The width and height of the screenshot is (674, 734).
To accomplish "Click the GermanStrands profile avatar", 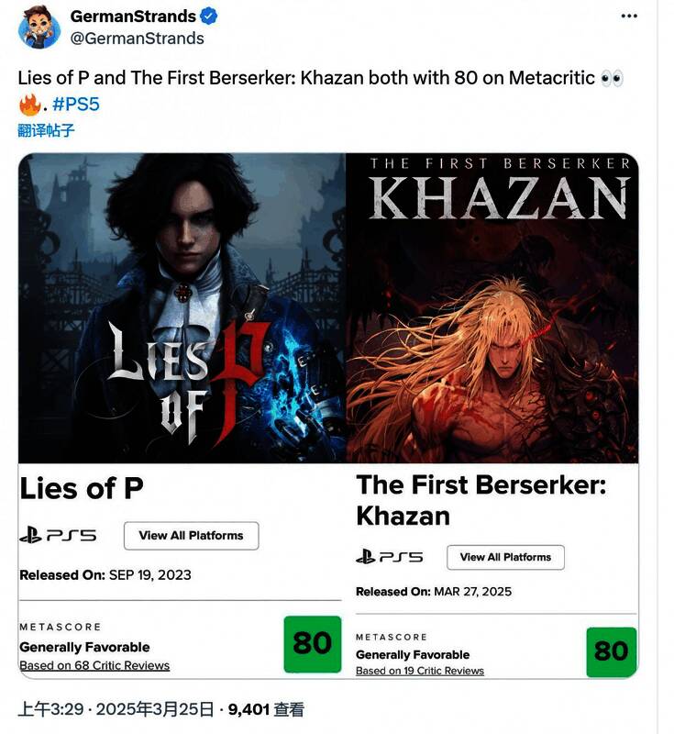I will click(39, 28).
